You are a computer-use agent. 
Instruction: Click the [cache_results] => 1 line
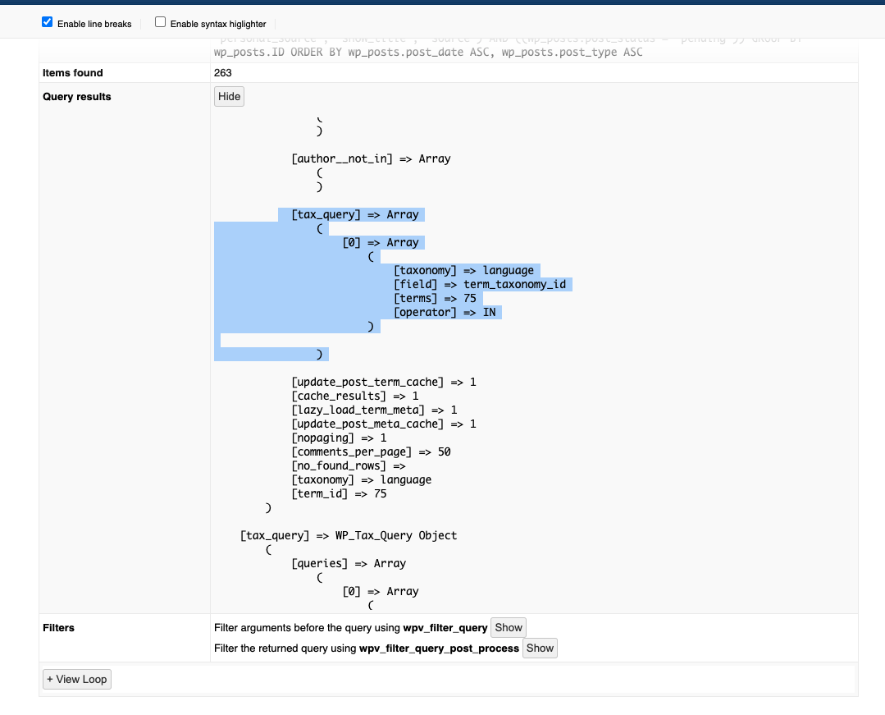[355, 396]
